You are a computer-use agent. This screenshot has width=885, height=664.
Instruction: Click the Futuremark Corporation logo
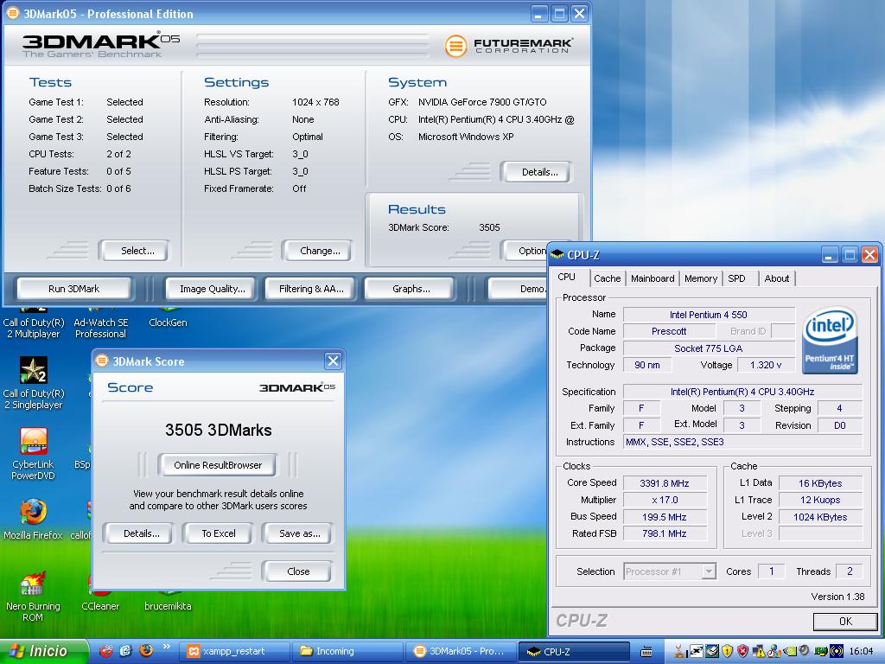[x=509, y=46]
